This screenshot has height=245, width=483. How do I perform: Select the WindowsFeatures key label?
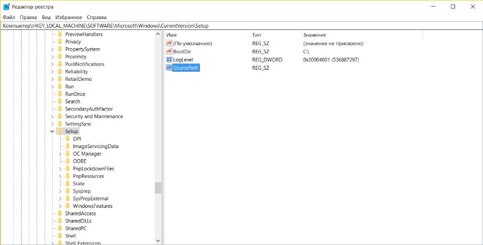tap(93, 206)
